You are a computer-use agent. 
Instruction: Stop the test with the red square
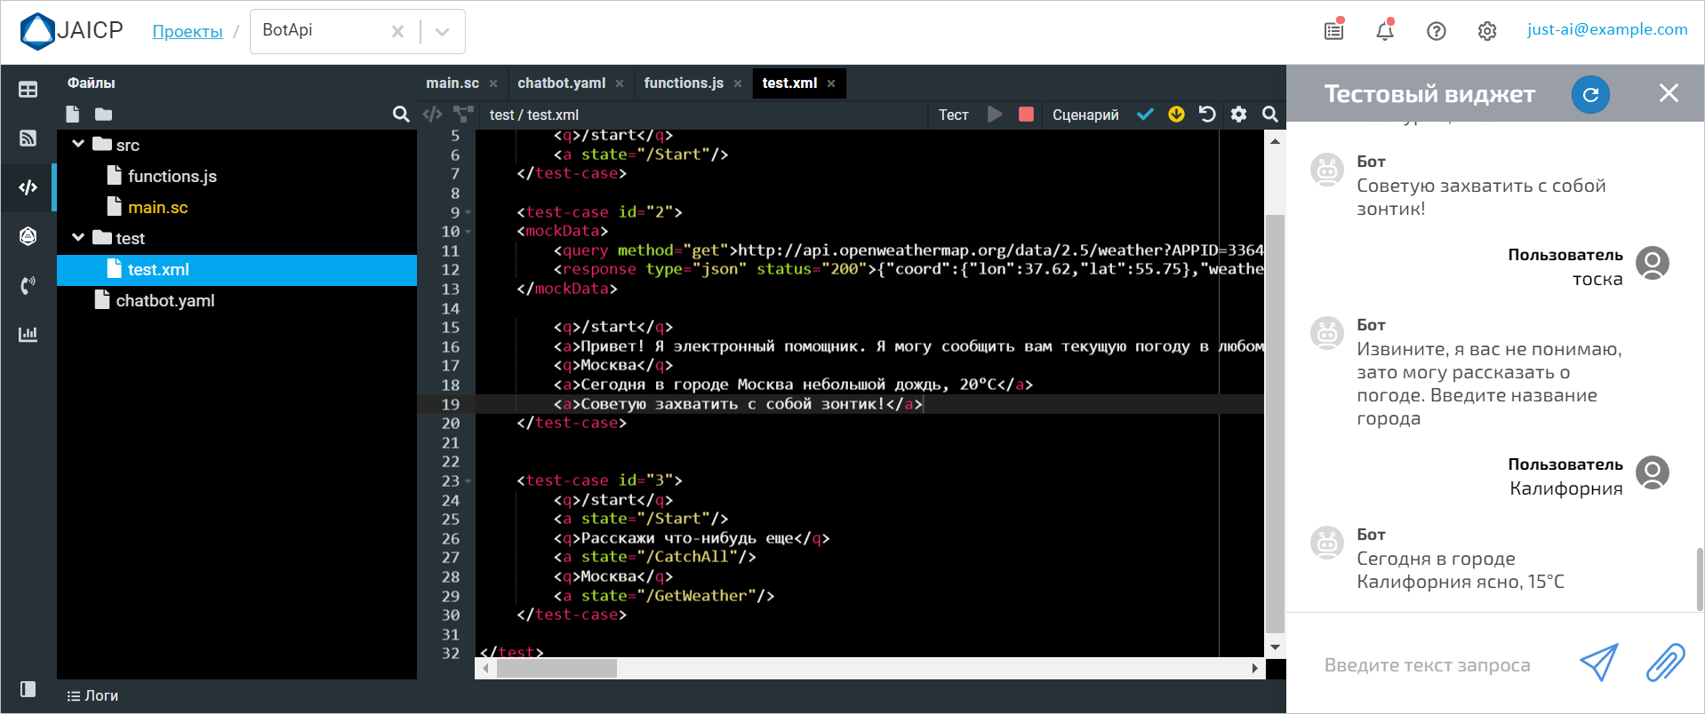[x=1026, y=115]
